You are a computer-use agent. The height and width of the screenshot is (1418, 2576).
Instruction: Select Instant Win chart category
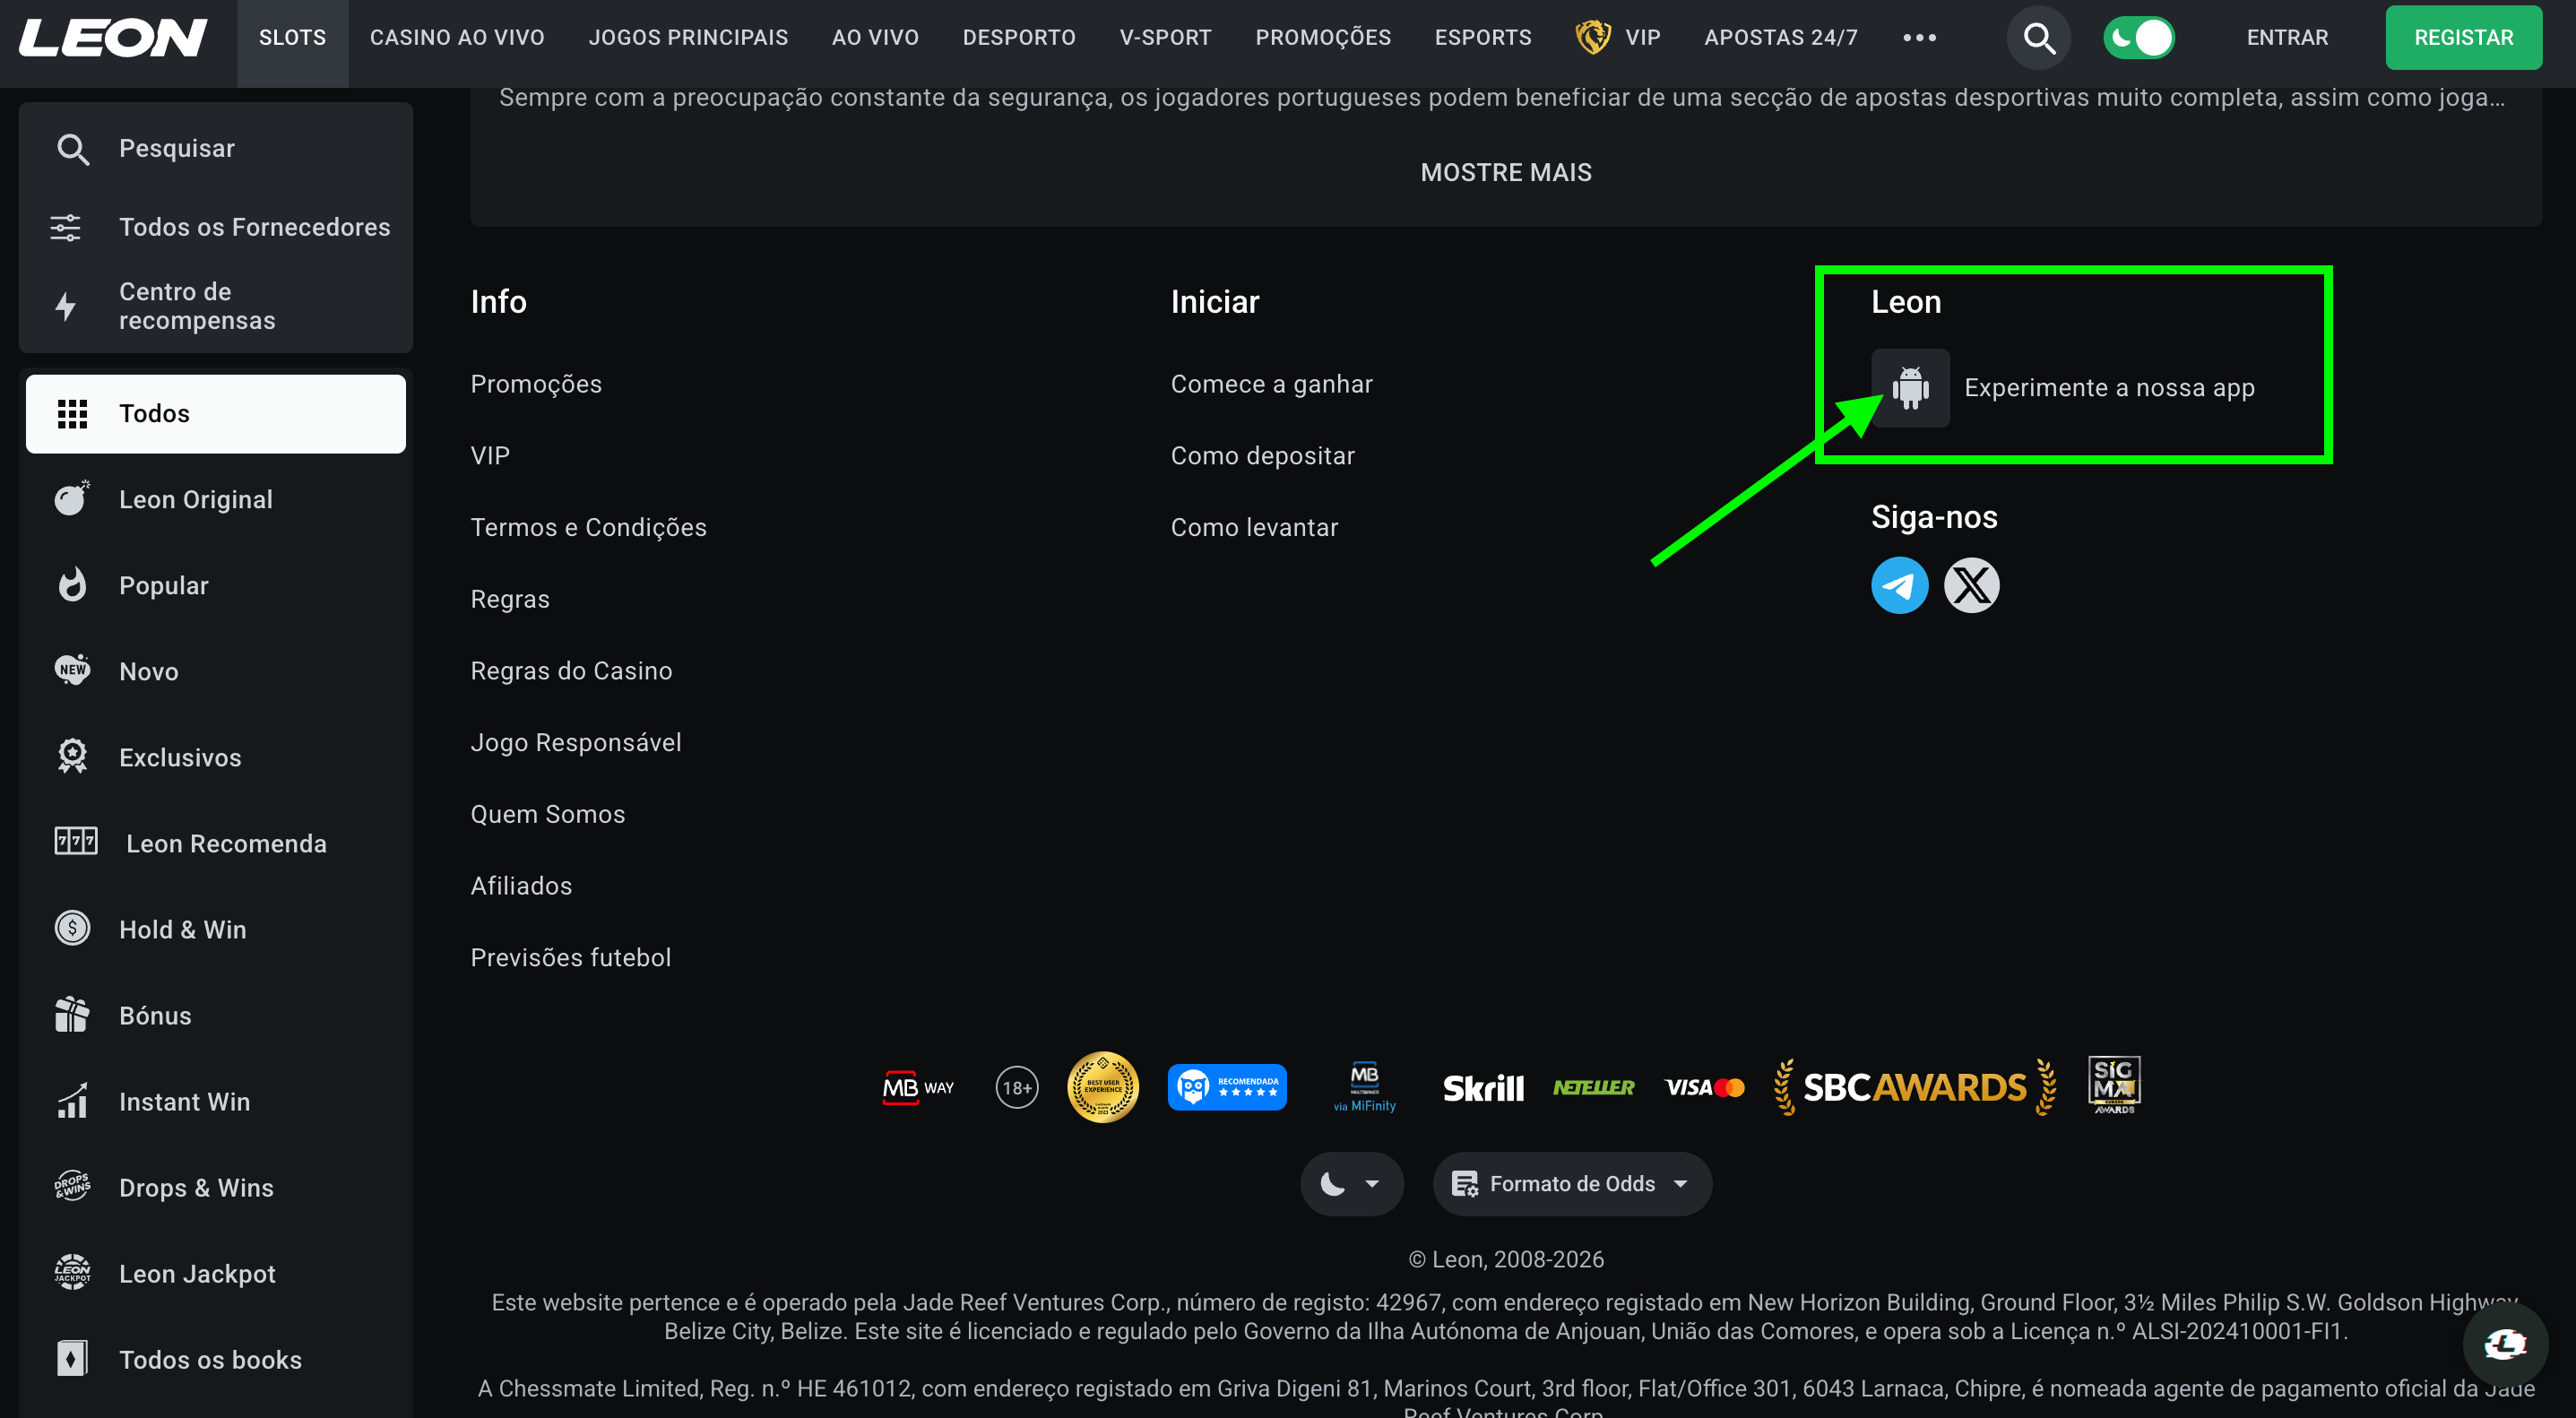pyautogui.click(x=215, y=1101)
